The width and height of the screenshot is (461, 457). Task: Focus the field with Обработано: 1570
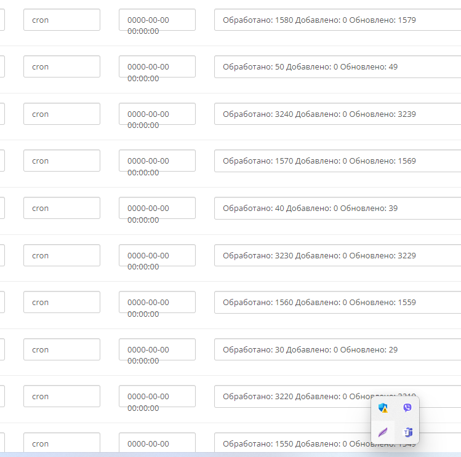pos(337,161)
